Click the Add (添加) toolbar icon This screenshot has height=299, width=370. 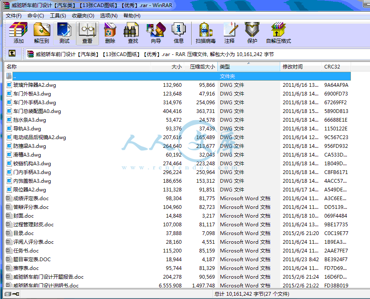tap(18, 32)
